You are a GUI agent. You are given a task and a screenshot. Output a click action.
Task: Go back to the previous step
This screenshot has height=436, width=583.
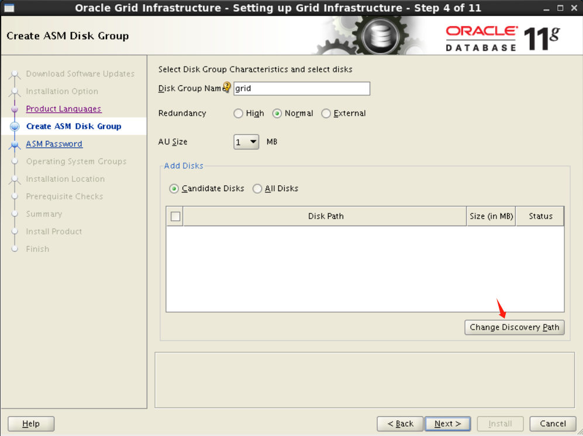(400, 424)
